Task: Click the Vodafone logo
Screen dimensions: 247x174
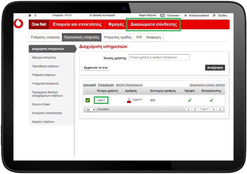Action: point(18,24)
